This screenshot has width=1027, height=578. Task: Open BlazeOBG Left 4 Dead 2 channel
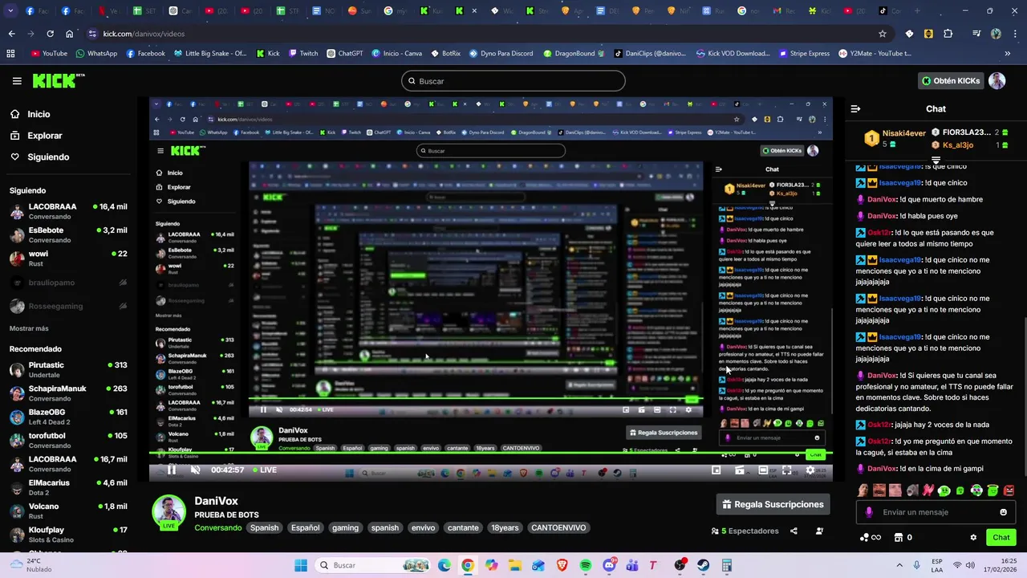[68, 417]
